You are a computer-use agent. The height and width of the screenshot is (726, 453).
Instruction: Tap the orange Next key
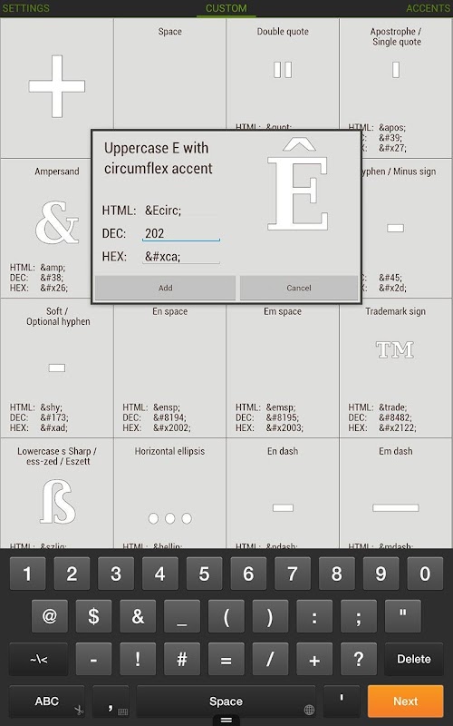coord(405,701)
